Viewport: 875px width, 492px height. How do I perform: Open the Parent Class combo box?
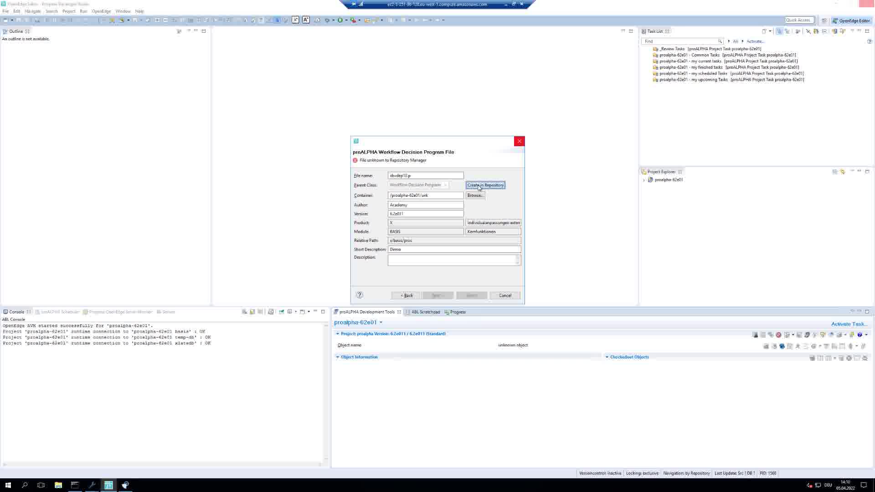(x=418, y=185)
